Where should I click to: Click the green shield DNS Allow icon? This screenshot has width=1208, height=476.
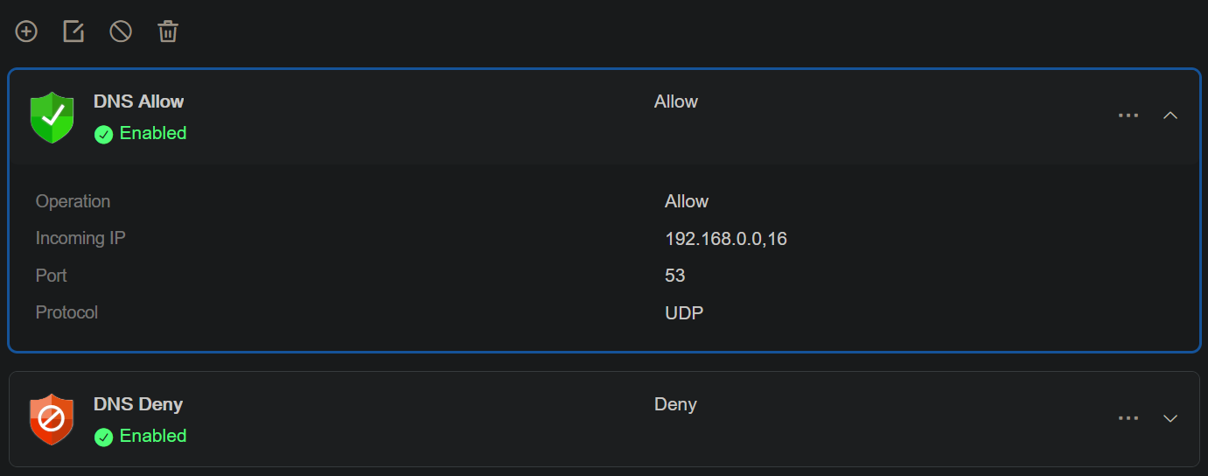click(52, 117)
